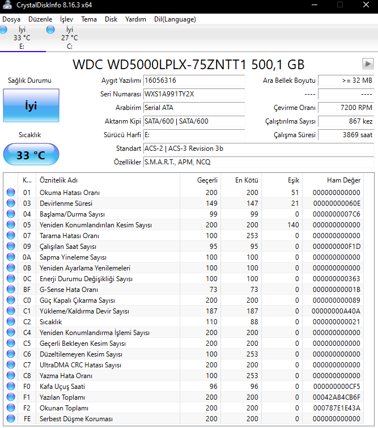The width and height of the screenshot is (378, 428).
Task: Close the CrystalDiskInfo window
Action: click(366, 5)
